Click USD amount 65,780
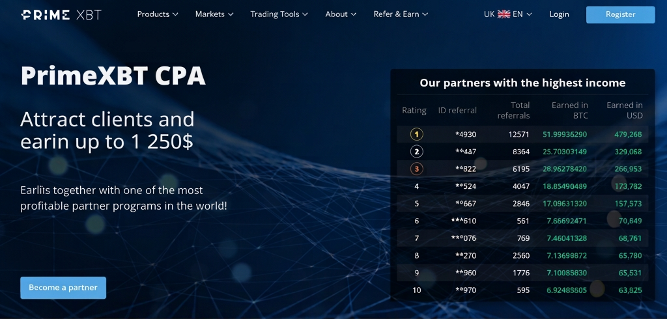This screenshot has width=667, height=319. point(630,256)
